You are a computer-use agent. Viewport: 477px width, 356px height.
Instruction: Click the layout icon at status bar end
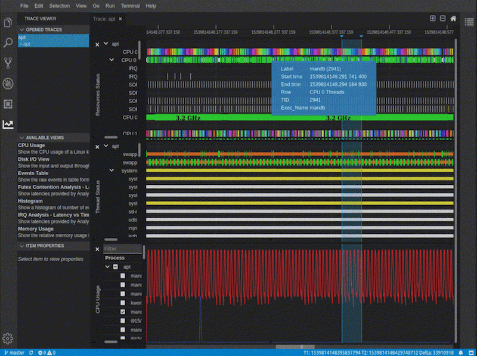(x=471, y=352)
